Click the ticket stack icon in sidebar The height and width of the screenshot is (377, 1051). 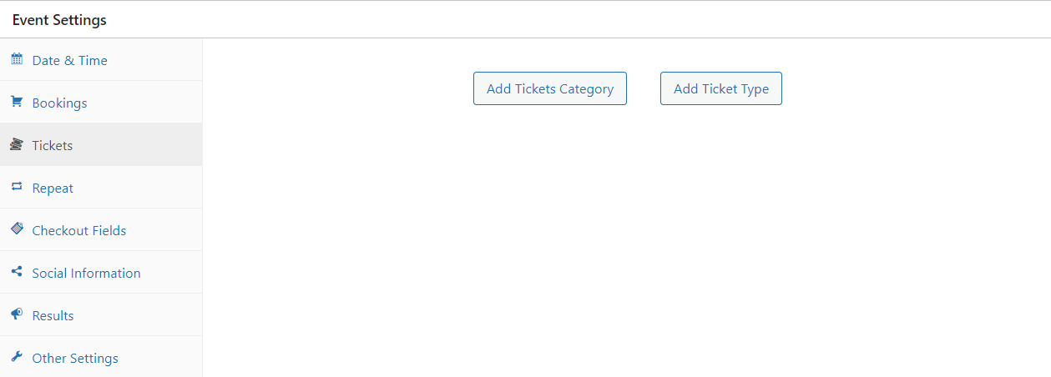coord(17,144)
